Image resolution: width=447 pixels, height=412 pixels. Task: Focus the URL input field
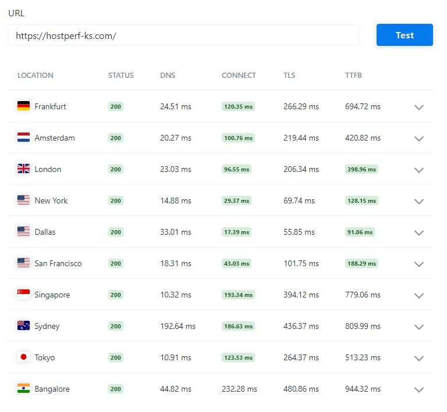183,35
